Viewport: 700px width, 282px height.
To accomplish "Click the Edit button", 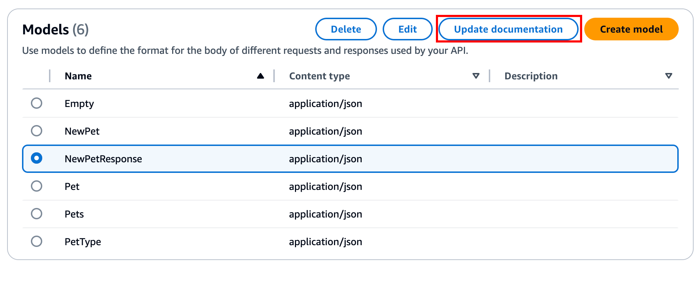I will click(407, 29).
